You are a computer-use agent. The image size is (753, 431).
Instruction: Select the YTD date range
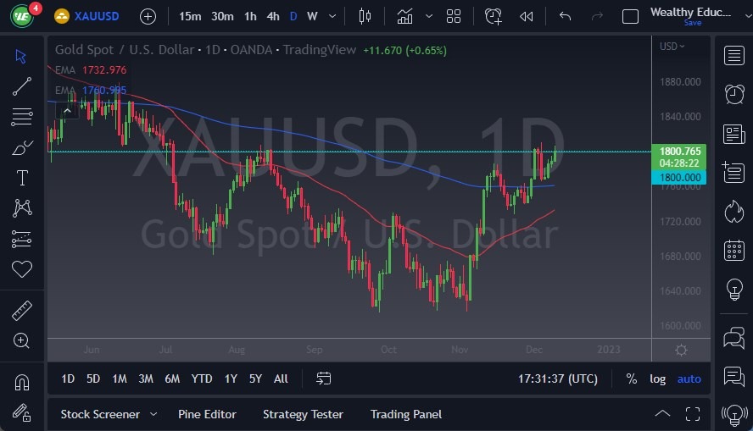(202, 379)
